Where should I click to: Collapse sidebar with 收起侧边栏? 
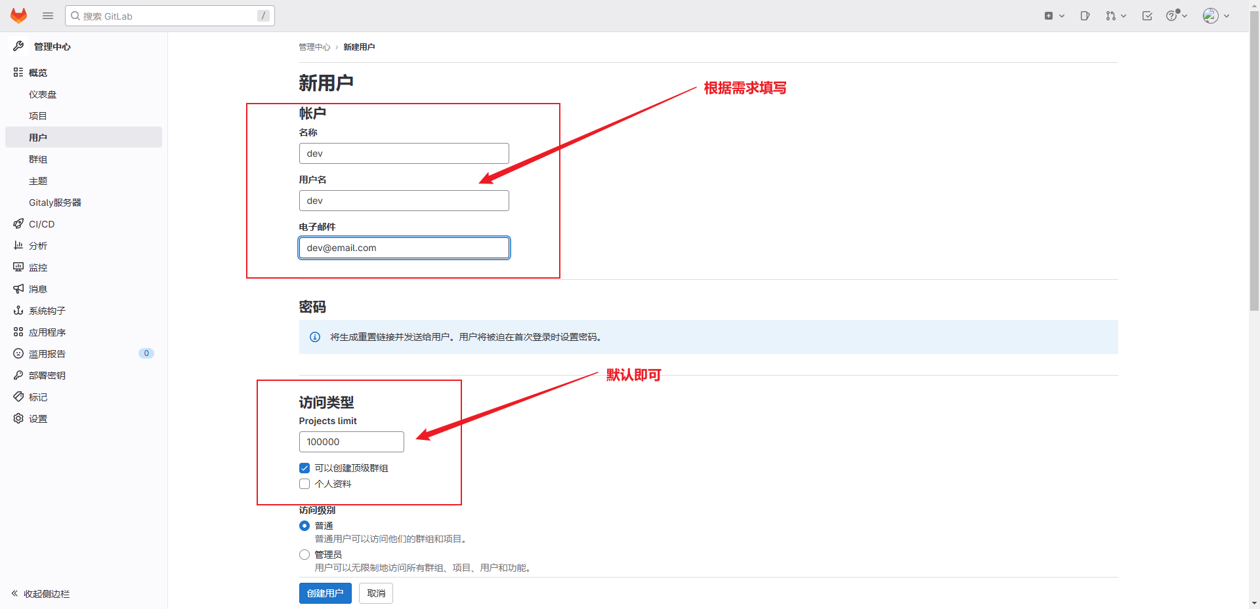tap(41, 594)
